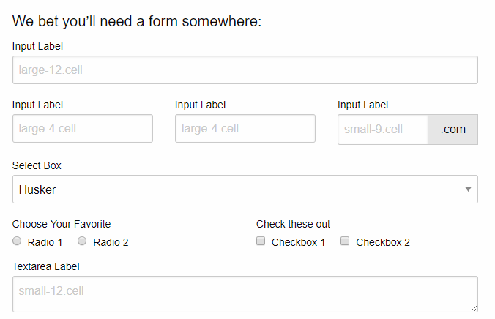Image resolution: width=495 pixels, height=319 pixels.
Task: Focus the large-12.cell input field
Action: pyautogui.click(x=245, y=70)
